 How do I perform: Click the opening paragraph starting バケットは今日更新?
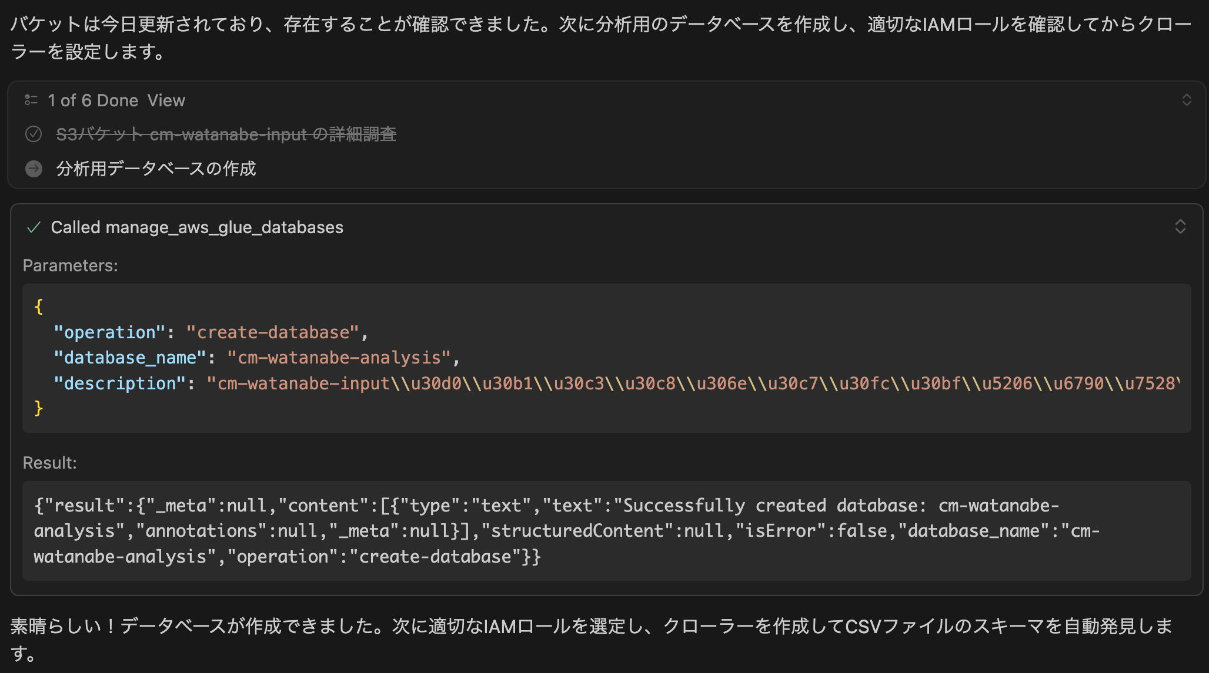point(601,38)
